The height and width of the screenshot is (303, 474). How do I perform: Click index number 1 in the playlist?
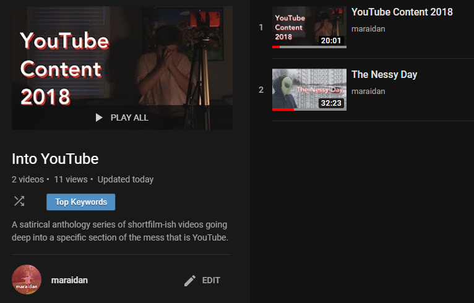point(261,27)
